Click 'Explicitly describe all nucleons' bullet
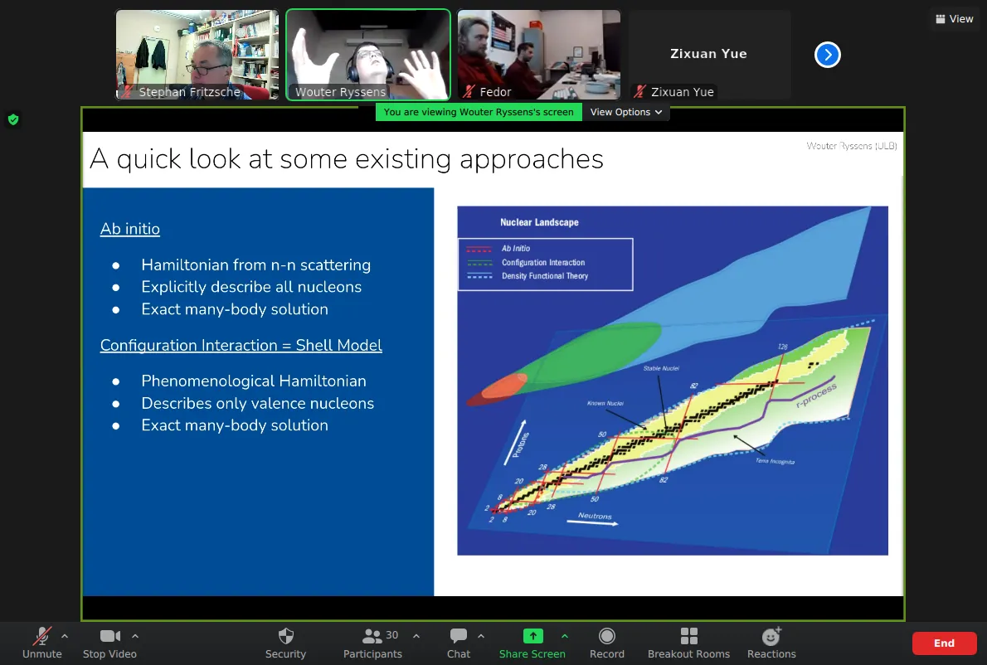This screenshot has width=987, height=665. pos(251,287)
